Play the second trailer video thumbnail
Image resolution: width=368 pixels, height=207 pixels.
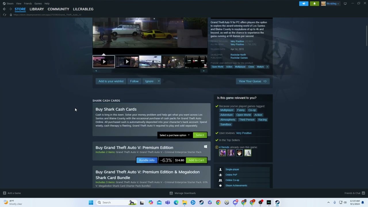pyautogui.click(x=127, y=62)
